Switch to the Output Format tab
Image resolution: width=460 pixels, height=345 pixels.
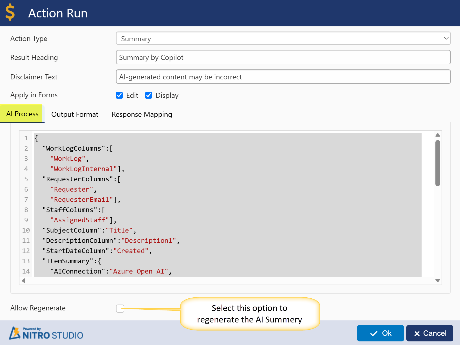(x=75, y=114)
